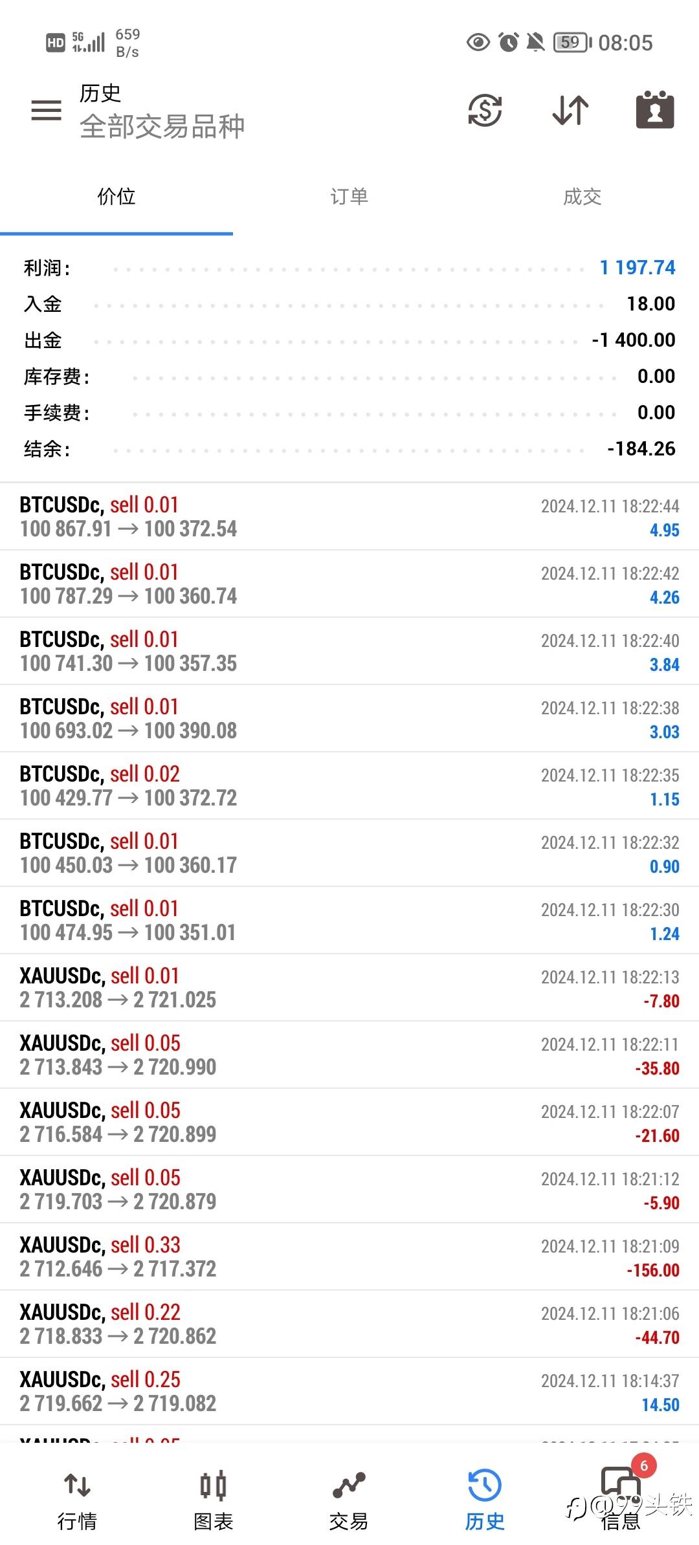Tap the 1 197.74 profit value
Screen dimensions: 699x1545
(638, 268)
